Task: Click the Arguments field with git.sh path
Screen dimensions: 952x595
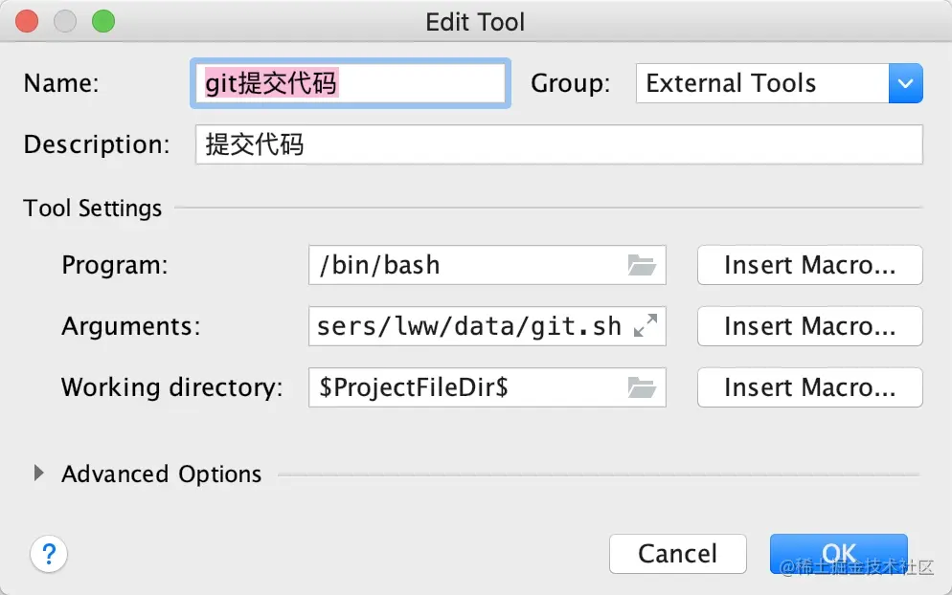Action: pyautogui.click(x=469, y=326)
